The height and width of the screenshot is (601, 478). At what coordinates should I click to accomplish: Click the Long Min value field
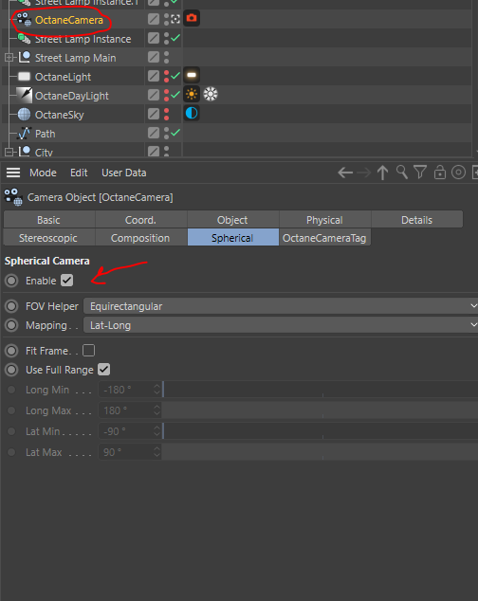pos(126,390)
